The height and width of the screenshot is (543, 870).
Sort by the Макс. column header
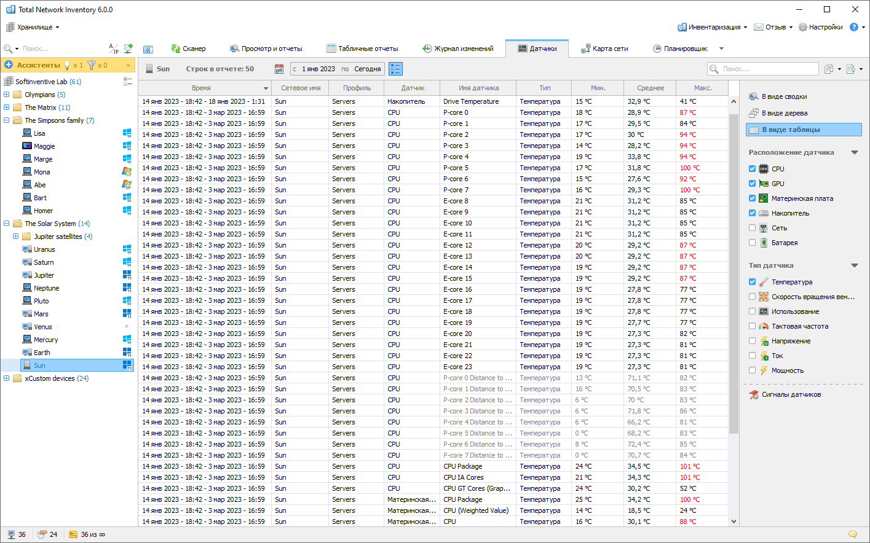[703, 88]
